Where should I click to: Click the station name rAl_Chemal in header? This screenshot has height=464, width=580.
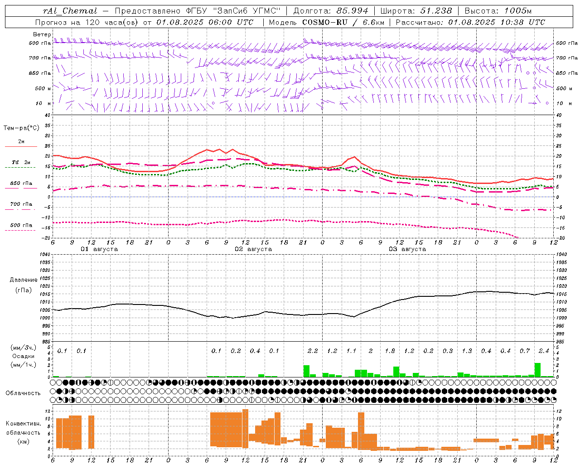coord(70,11)
